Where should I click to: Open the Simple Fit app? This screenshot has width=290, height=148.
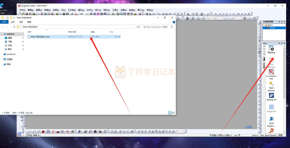pos(271,109)
